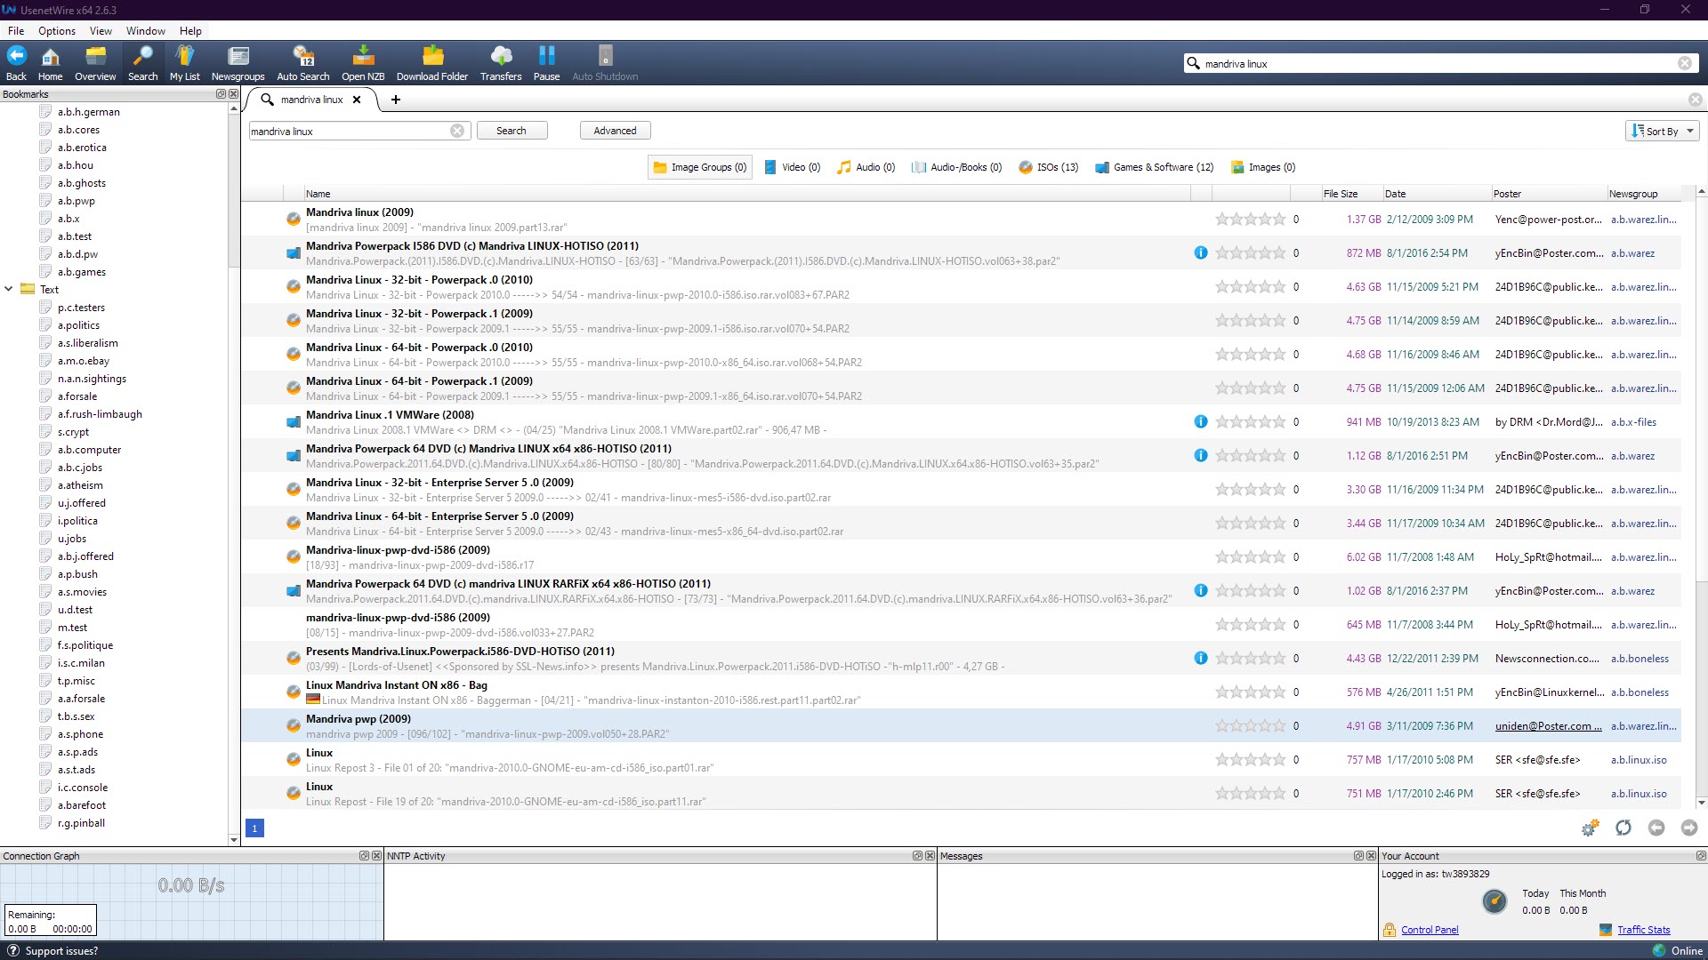1708x960 pixels.
Task: Scroll down the bookmarks sidebar
Action: (x=231, y=839)
